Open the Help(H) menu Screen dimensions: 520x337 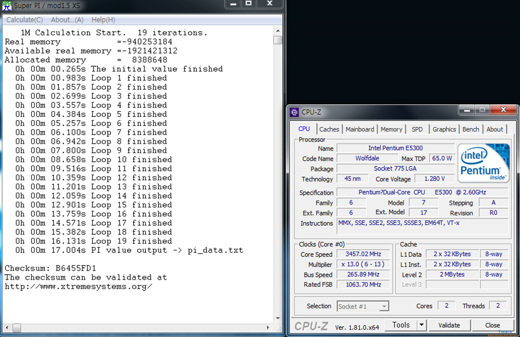103,20
